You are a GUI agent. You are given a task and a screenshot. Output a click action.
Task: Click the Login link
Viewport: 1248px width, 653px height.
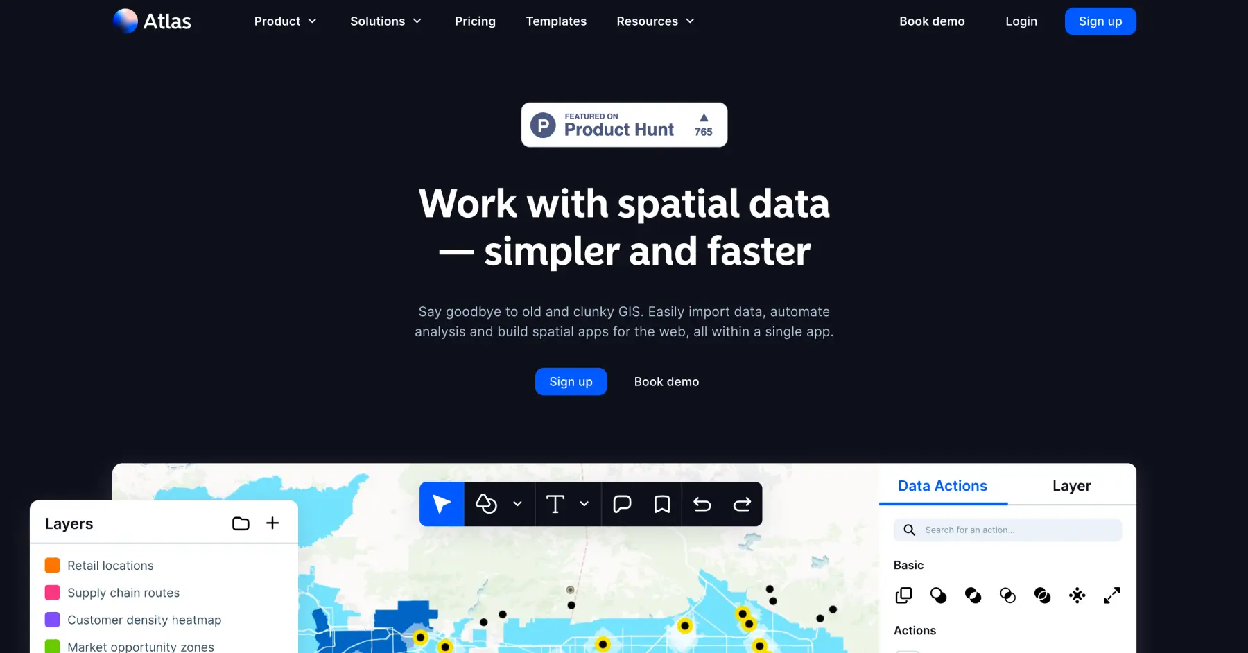pyautogui.click(x=1021, y=21)
